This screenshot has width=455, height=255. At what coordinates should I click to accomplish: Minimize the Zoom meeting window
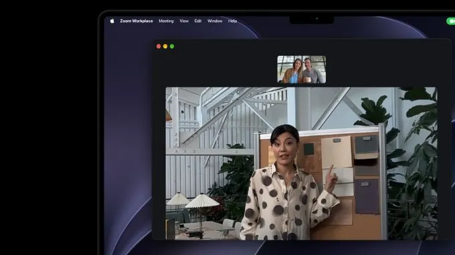(x=165, y=46)
